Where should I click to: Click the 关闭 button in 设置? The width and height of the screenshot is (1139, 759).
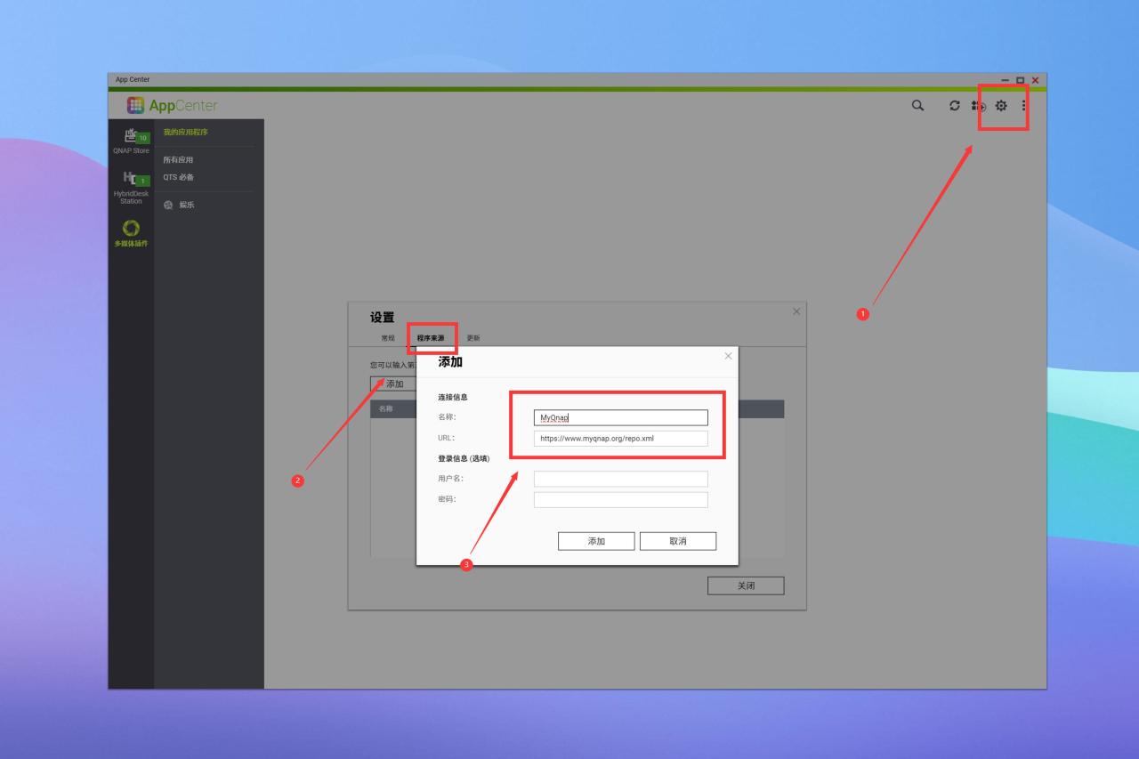746,585
